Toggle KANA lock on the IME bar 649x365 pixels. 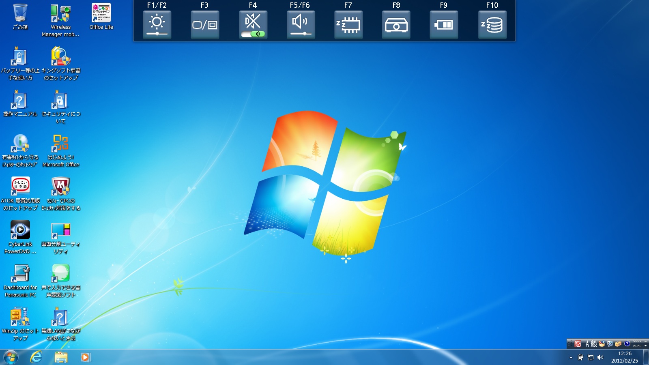pos(637,346)
